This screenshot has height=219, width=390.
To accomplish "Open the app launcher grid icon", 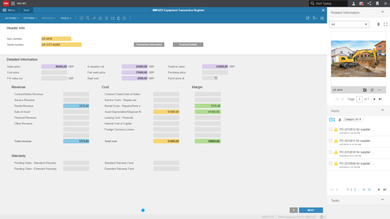I will point(13,3).
